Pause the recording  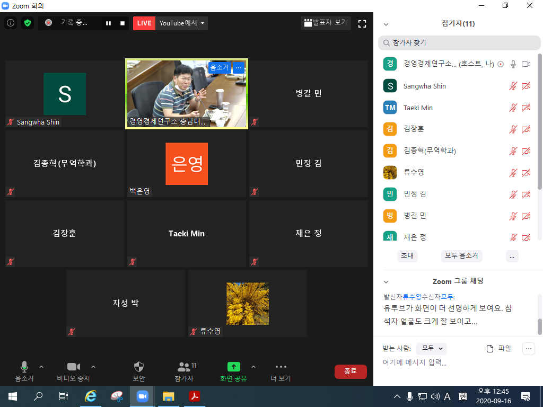109,23
